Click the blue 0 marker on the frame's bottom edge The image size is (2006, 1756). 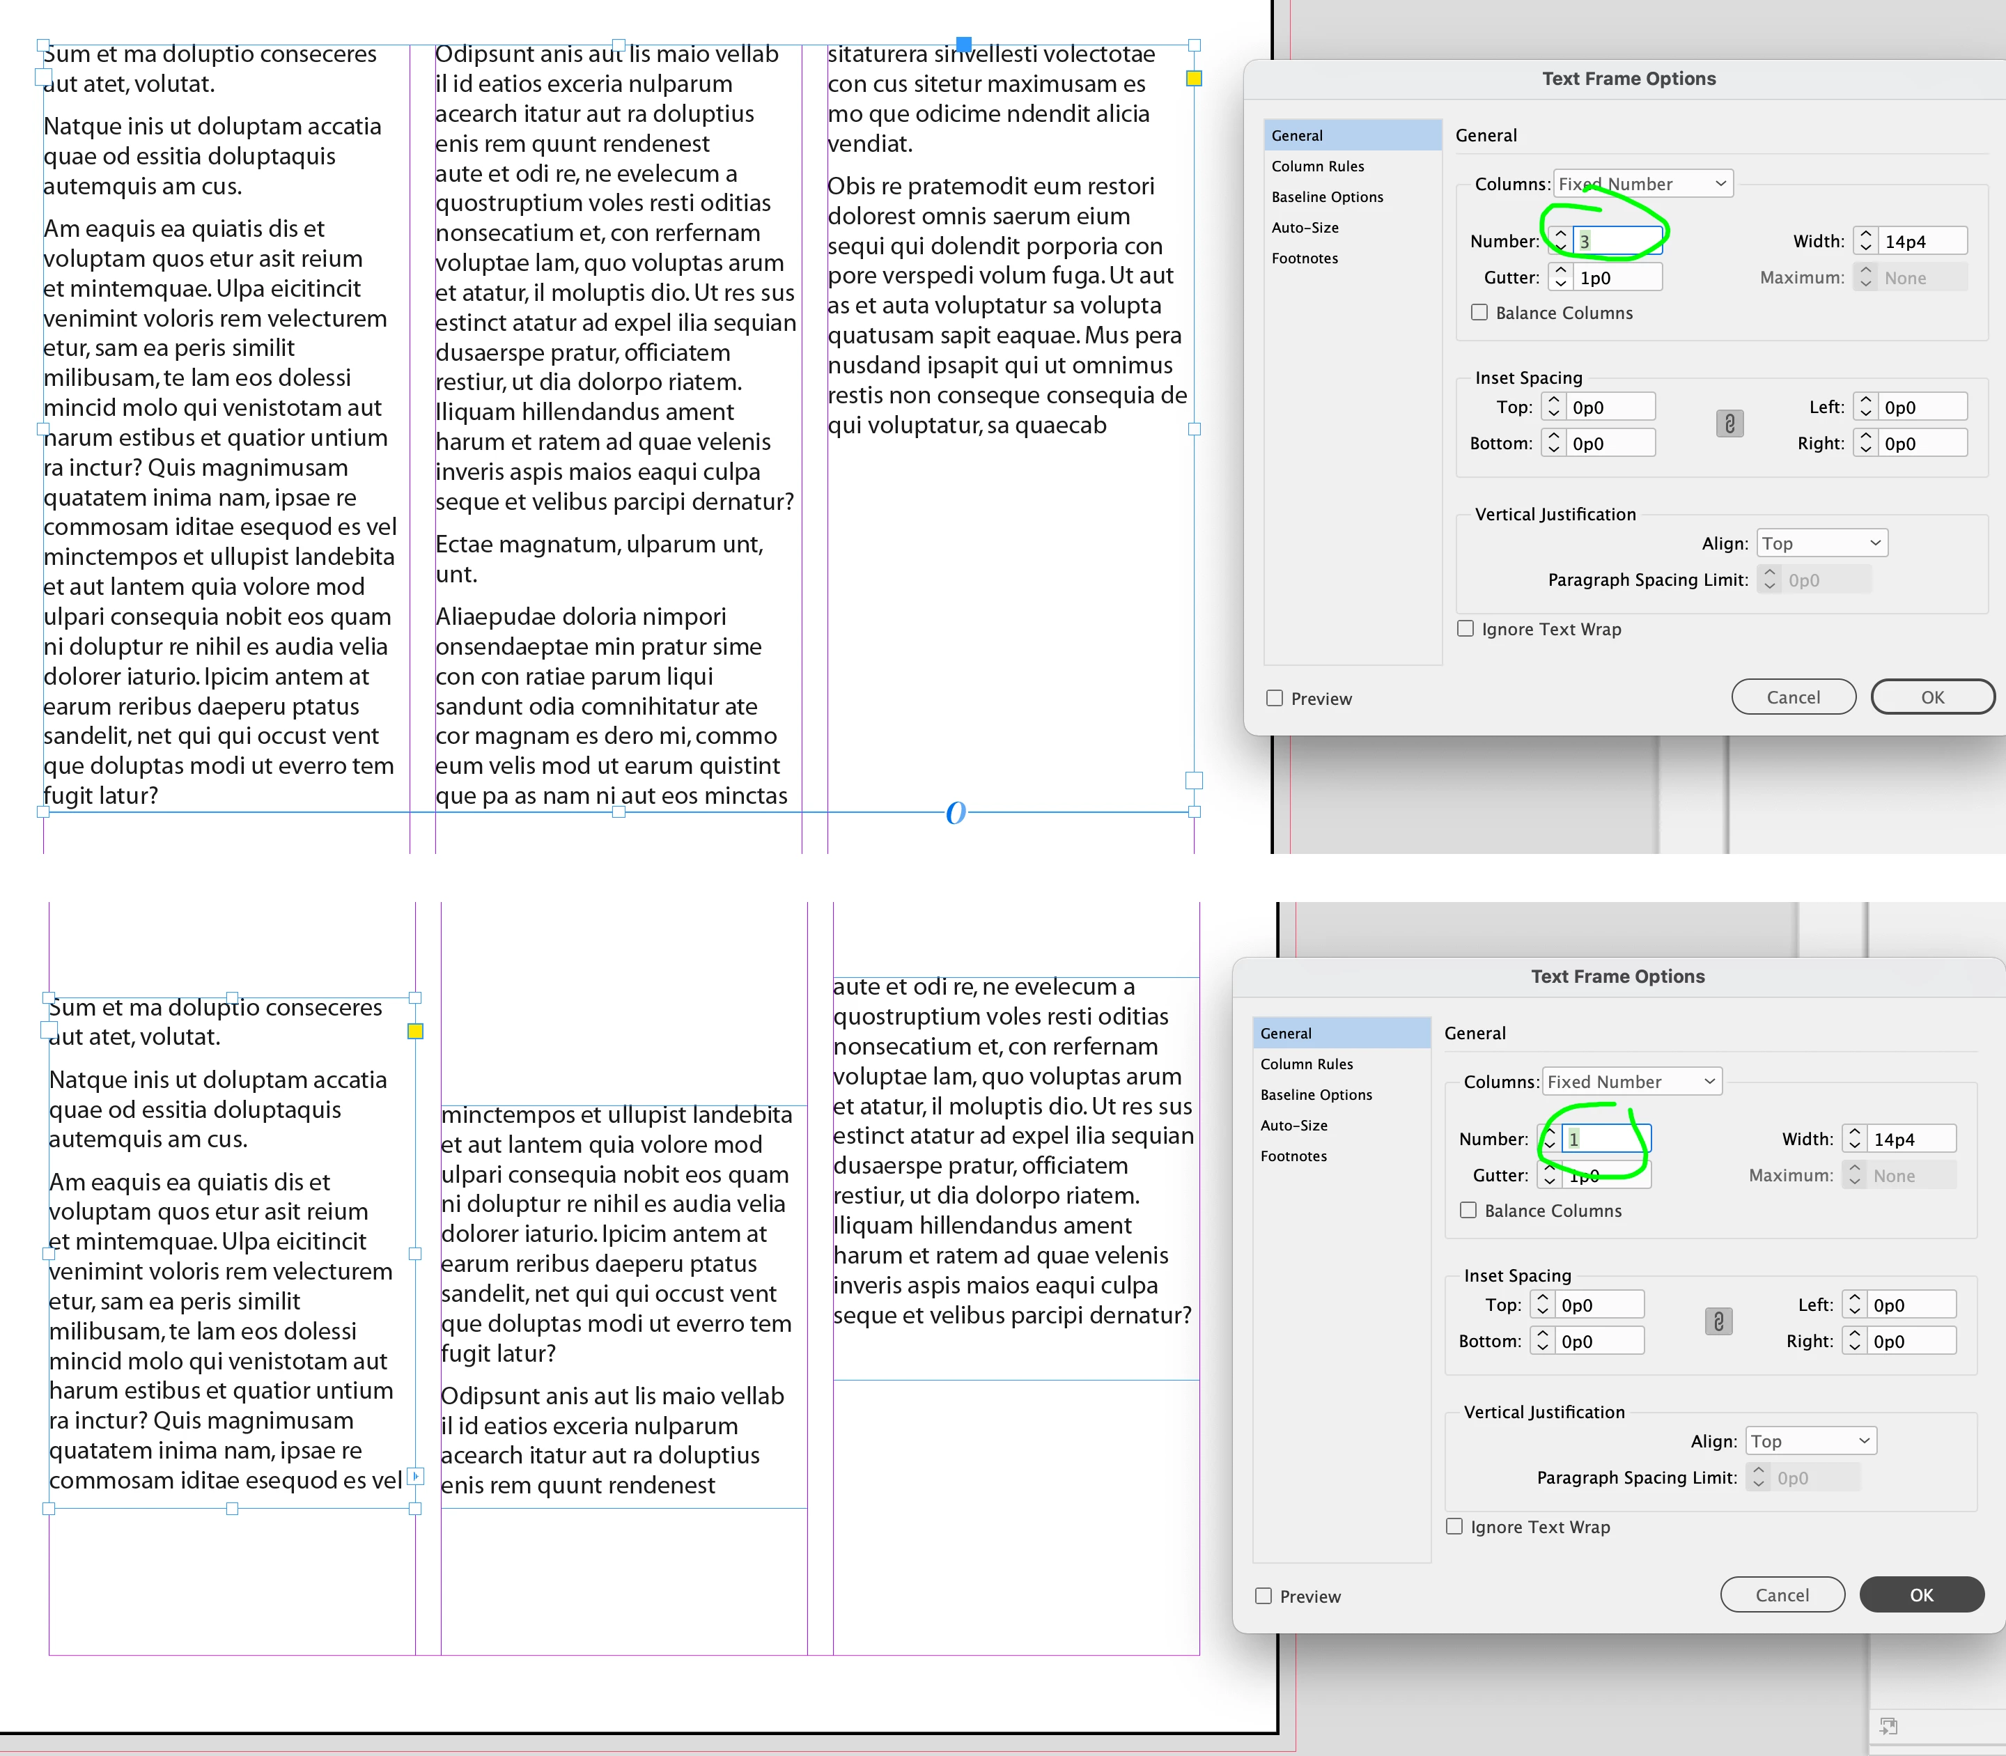956,812
